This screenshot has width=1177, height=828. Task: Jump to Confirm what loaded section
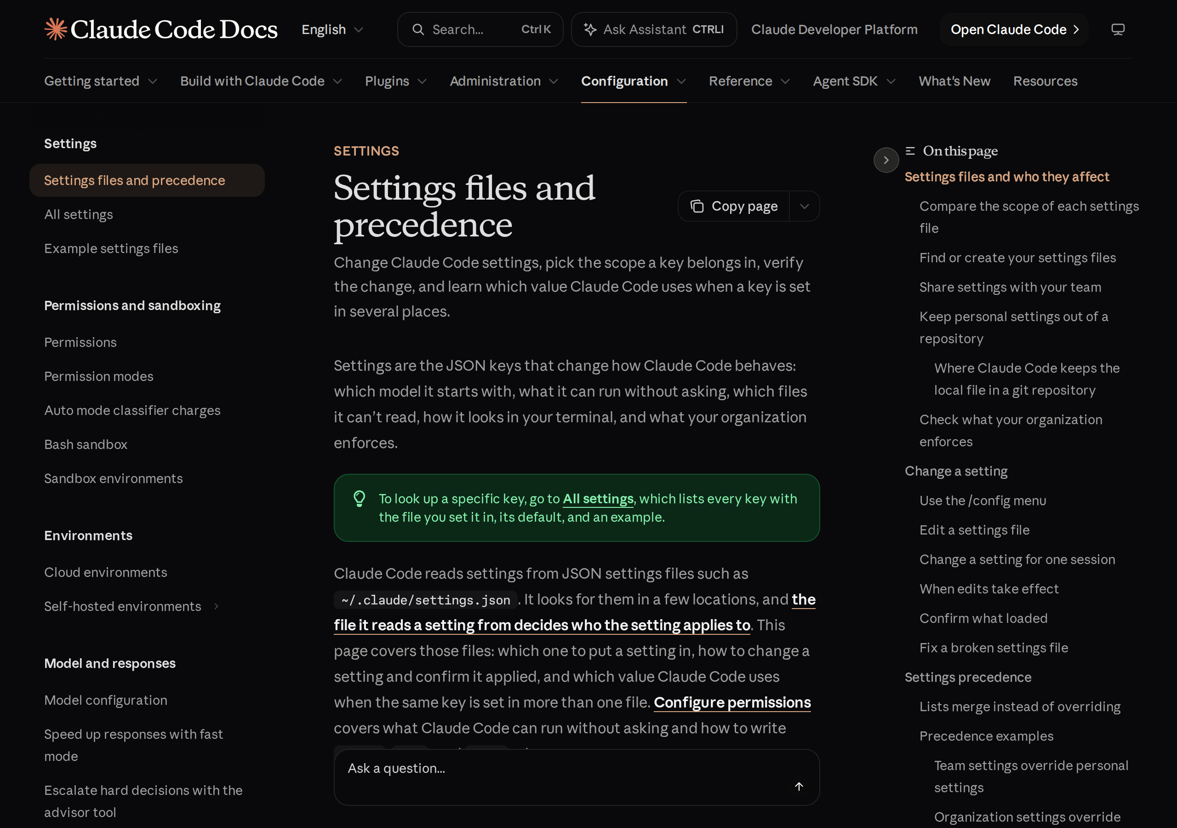(x=983, y=618)
